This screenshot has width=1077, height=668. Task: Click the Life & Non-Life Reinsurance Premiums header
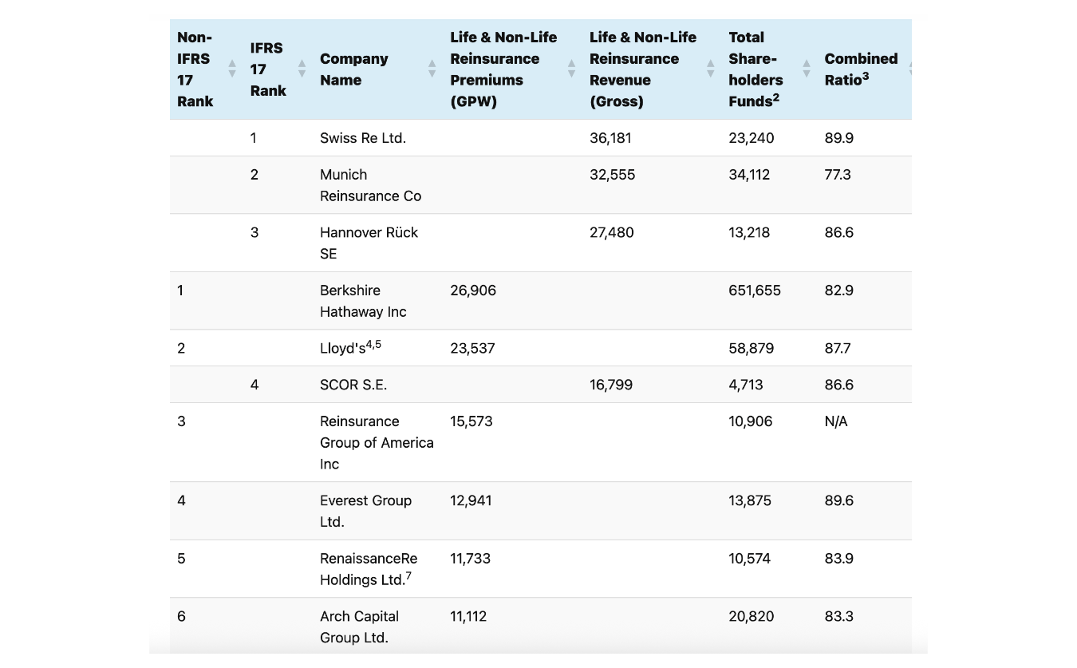(x=513, y=69)
